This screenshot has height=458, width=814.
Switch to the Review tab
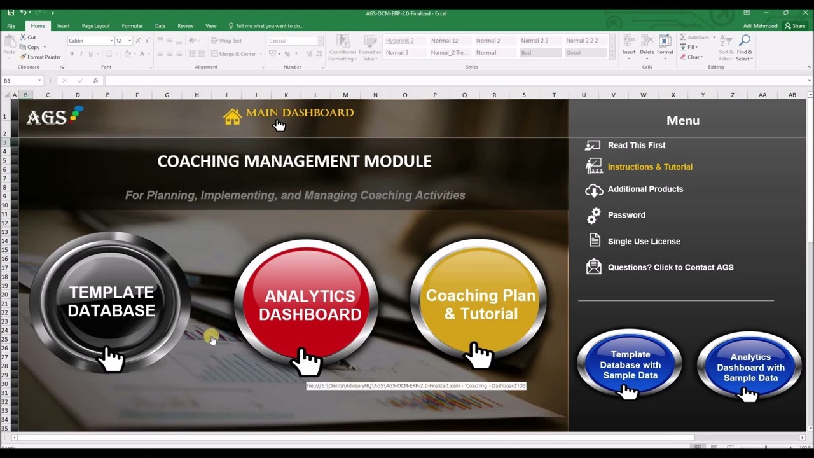click(x=186, y=26)
